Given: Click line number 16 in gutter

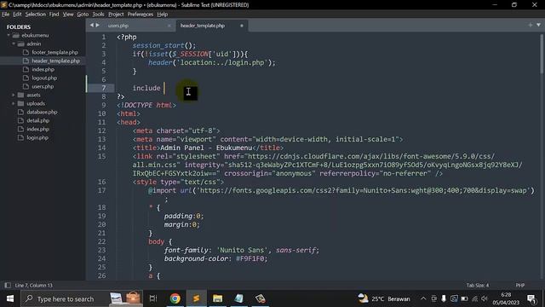Looking at the screenshot, I should [x=101, y=182].
